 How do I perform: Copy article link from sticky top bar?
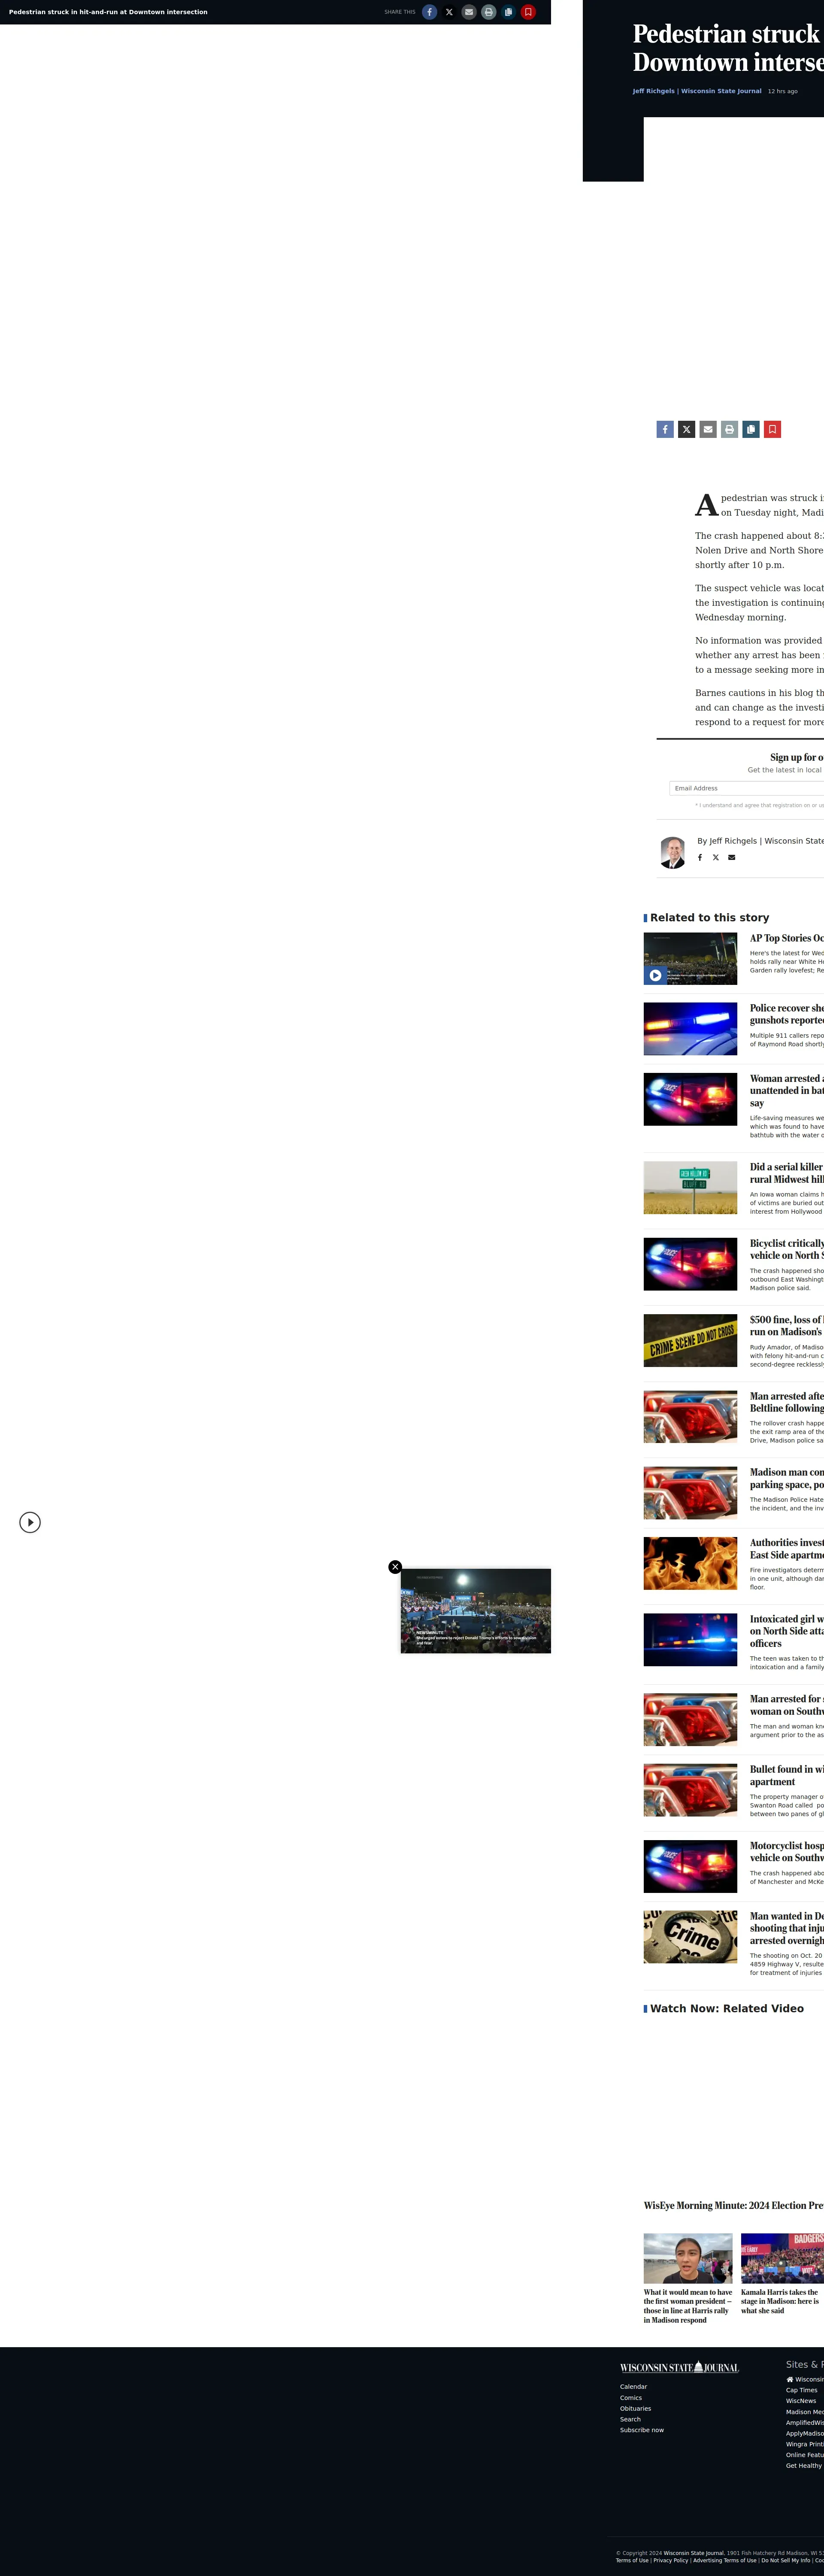coord(508,12)
